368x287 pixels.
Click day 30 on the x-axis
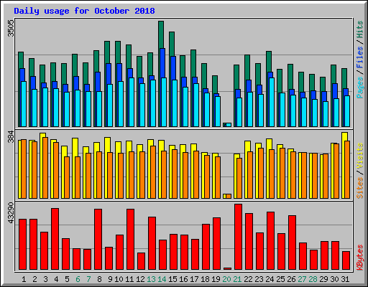(x=334, y=279)
